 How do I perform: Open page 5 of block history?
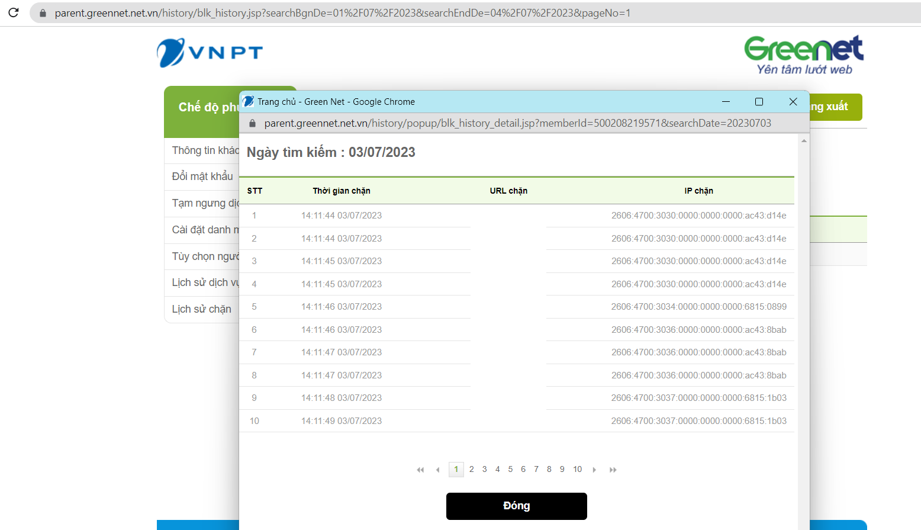510,469
